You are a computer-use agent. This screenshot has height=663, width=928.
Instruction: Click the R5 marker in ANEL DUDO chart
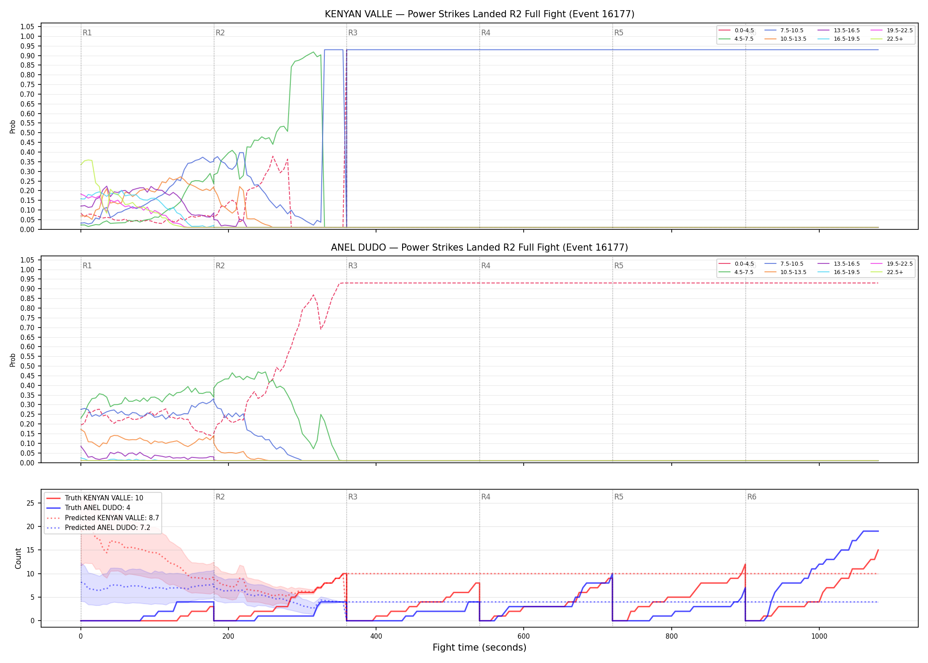coord(619,266)
